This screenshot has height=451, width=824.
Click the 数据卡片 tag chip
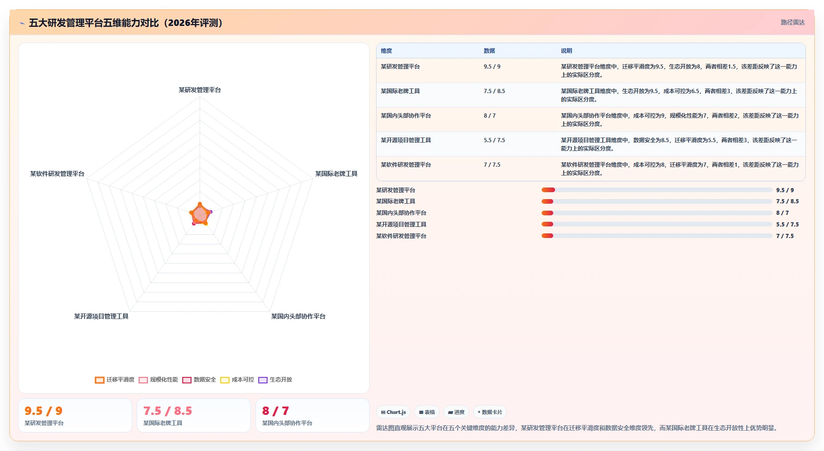point(490,412)
